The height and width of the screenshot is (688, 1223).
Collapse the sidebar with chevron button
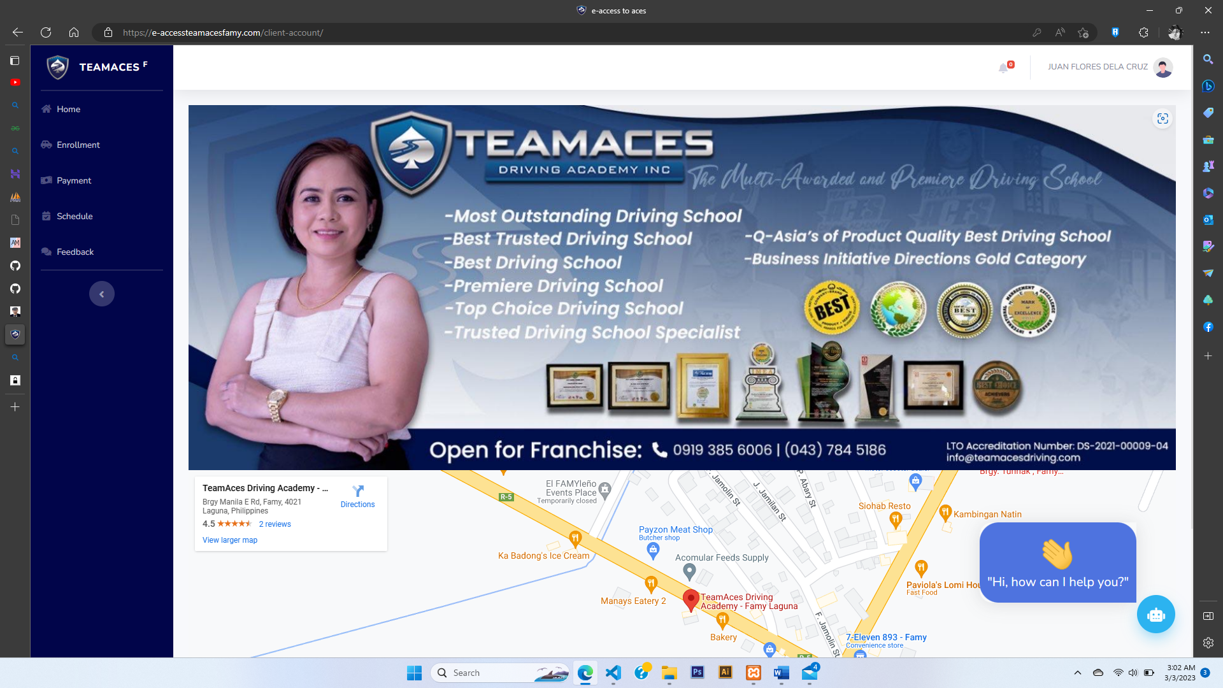[102, 294]
